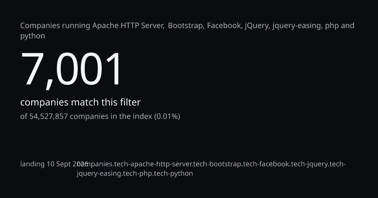Click 'python' on the heading's second line
Viewport: 378px width, 198px height.
pyautogui.click(x=33, y=36)
